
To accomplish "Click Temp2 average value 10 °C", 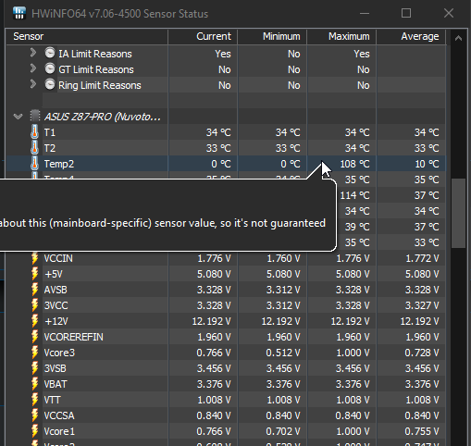I will pos(427,164).
